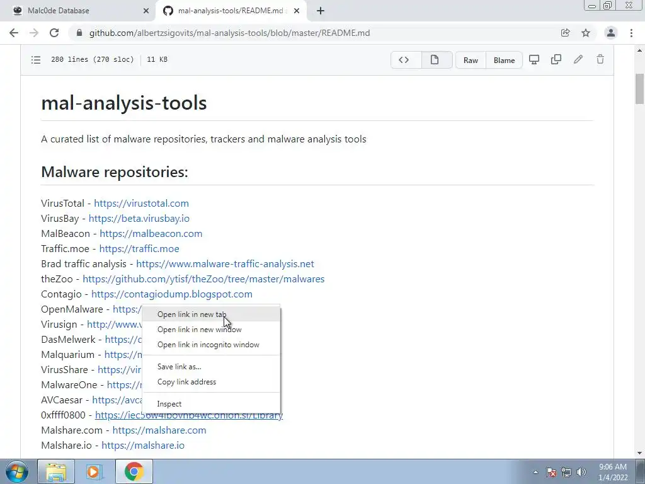This screenshot has width=645, height=484.
Task: Switch to Malc0de Database tab
Action: point(78,11)
